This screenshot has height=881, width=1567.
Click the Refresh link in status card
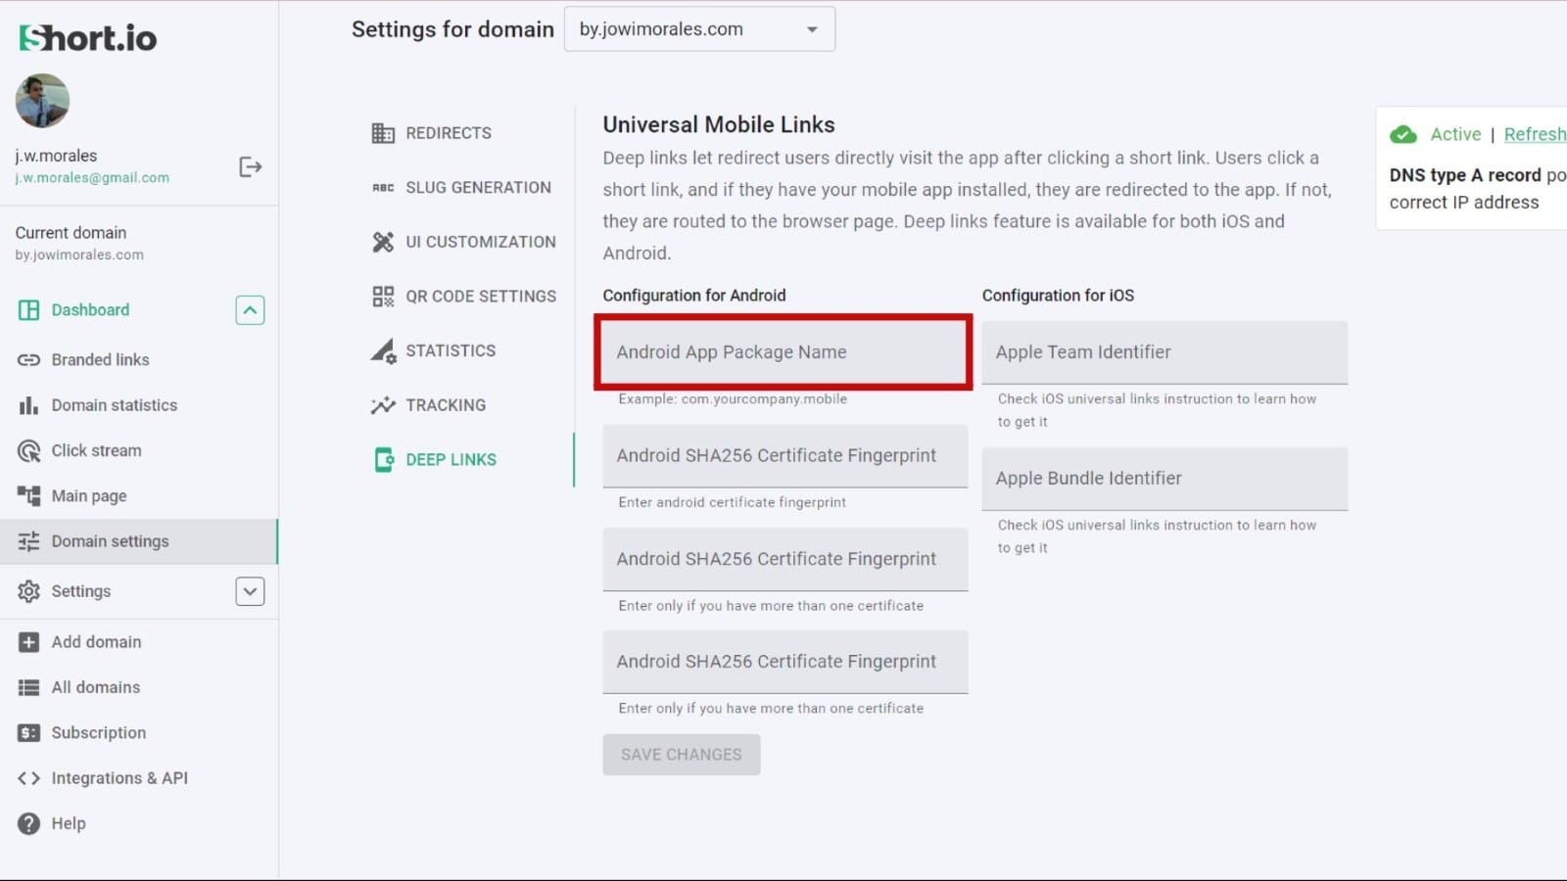point(1535,134)
